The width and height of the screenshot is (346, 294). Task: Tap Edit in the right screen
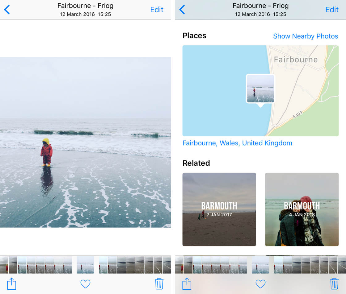332,10
